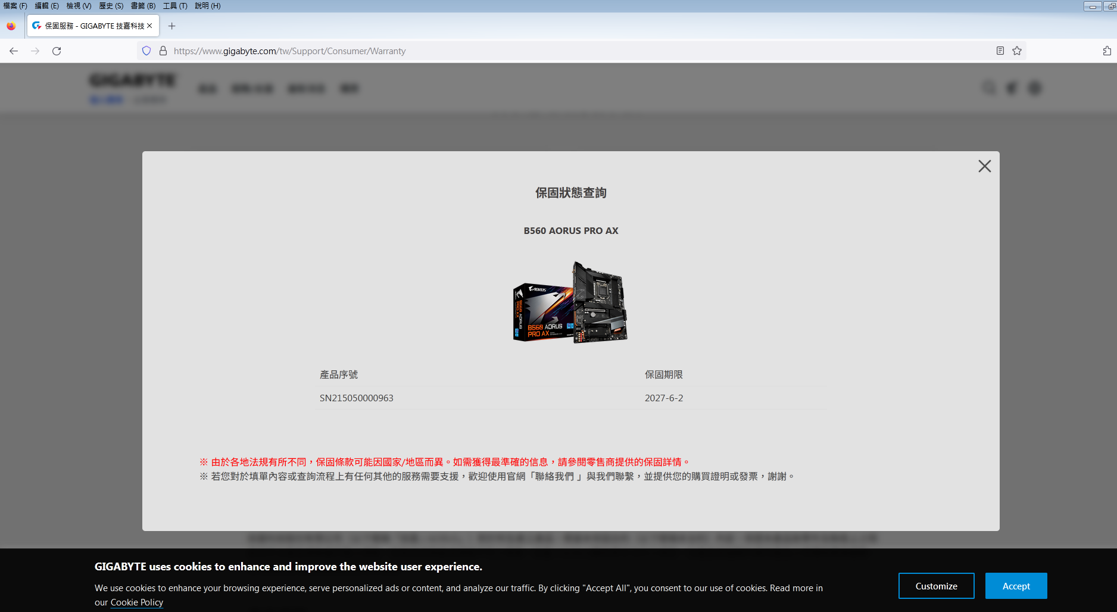Open the 說明 (H) menu

pos(208,6)
